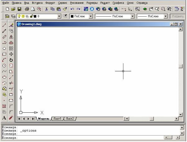Select the Fillet tool

(11, 112)
